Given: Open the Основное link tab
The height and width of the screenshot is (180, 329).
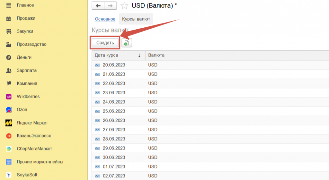Looking at the screenshot, I should (x=105, y=19).
